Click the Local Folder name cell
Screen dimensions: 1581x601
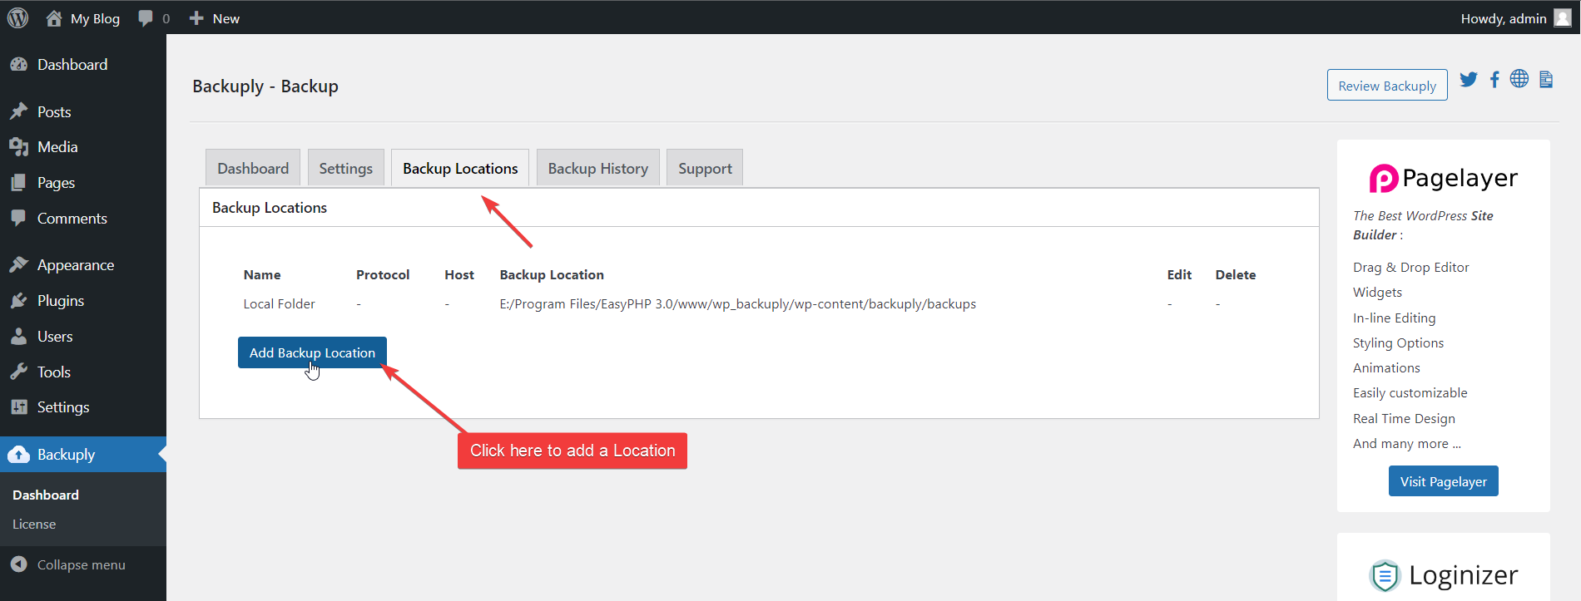pos(279,304)
